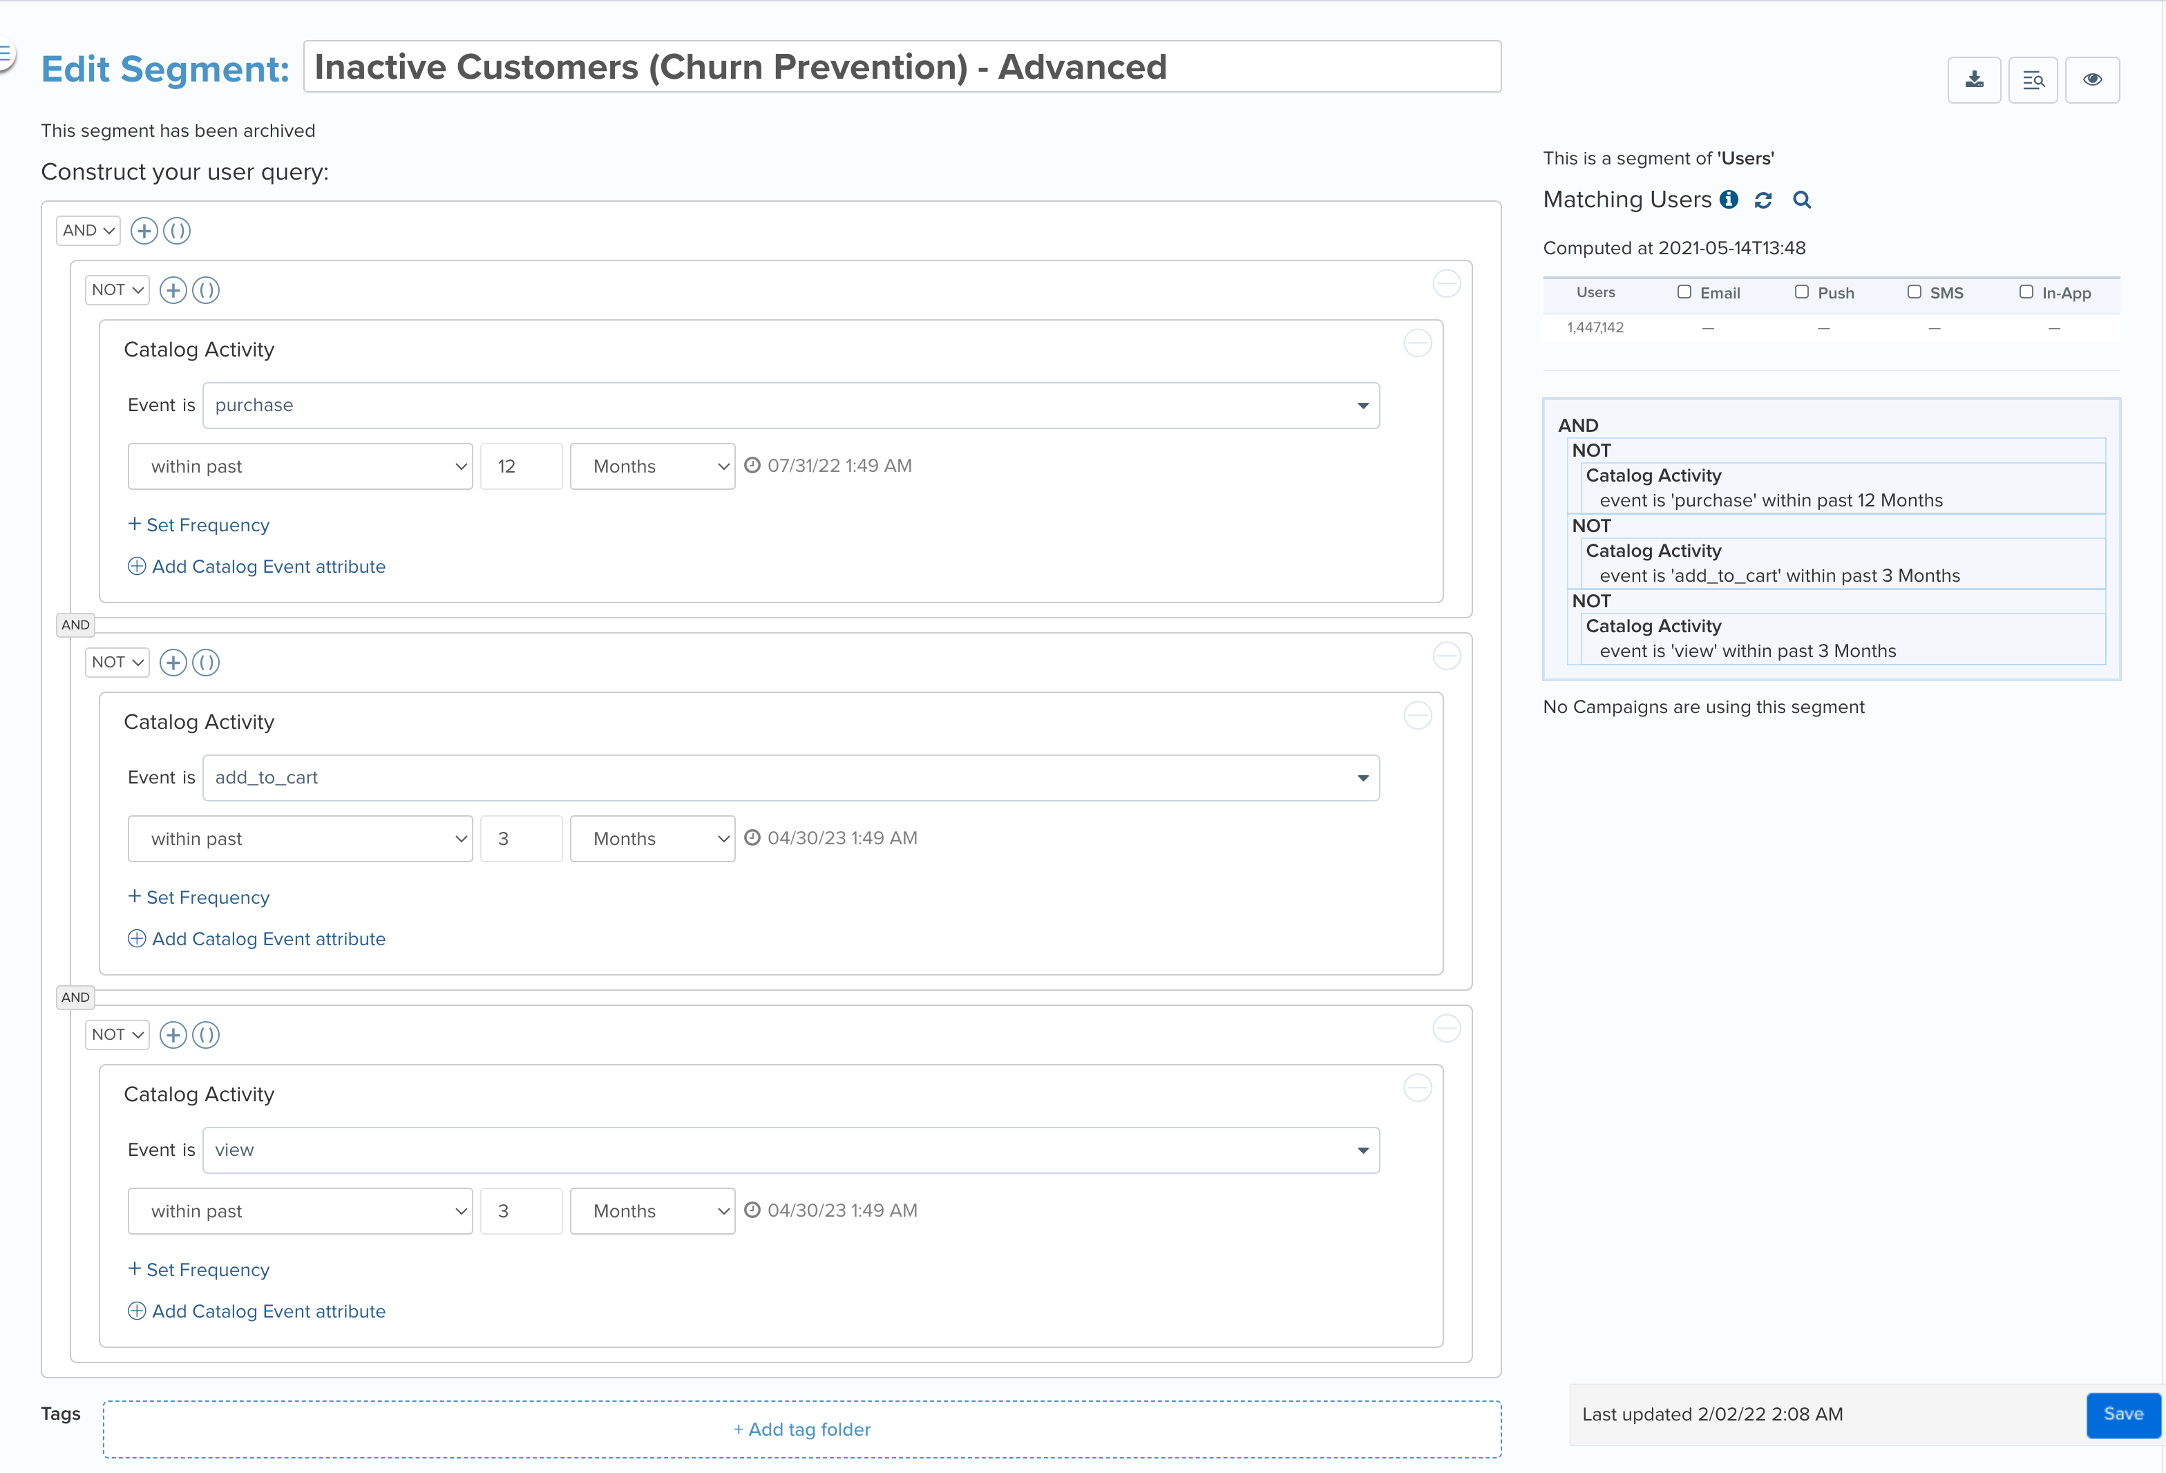Screen dimensions: 2166x1473
Task: Open the NOT dropdown above add_to_cart condition
Action: pos(117,663)
